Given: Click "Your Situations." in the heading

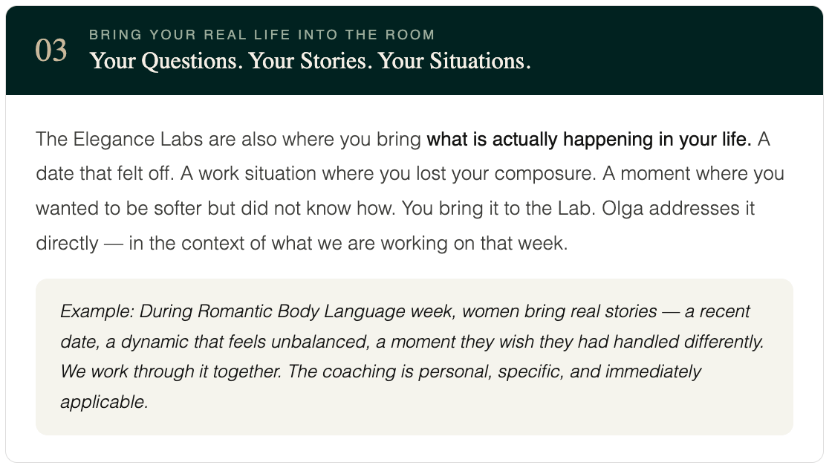Looking at the screenshot, I should 454,61.
